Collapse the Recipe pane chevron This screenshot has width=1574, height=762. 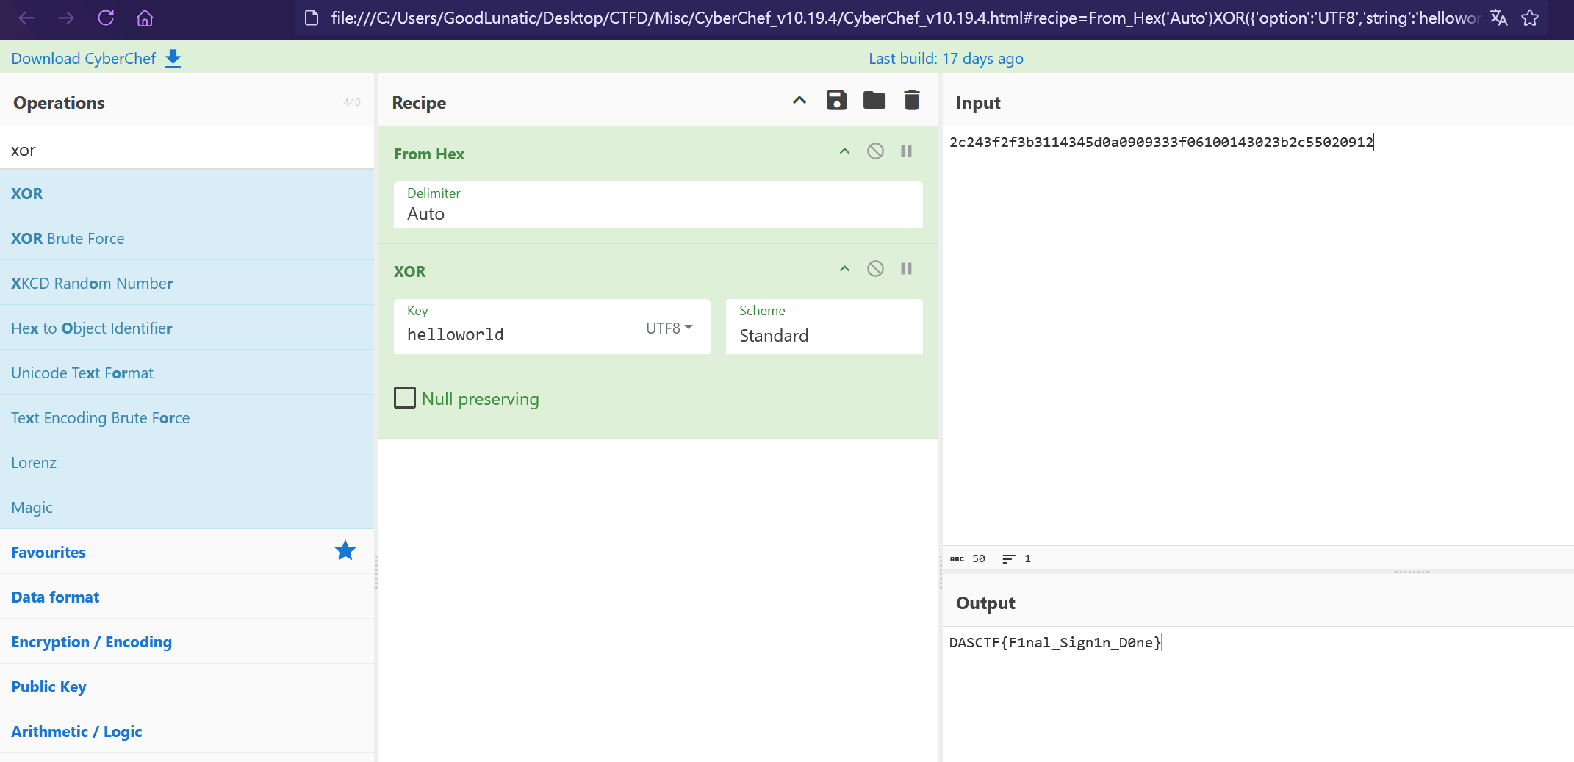pyautogui.click(x=799, y=101)
